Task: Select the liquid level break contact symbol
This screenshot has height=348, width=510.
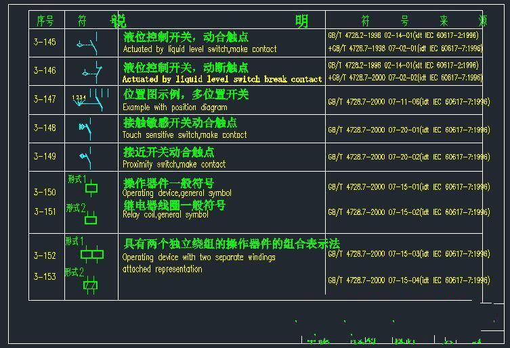Action: tap(91, 71)
